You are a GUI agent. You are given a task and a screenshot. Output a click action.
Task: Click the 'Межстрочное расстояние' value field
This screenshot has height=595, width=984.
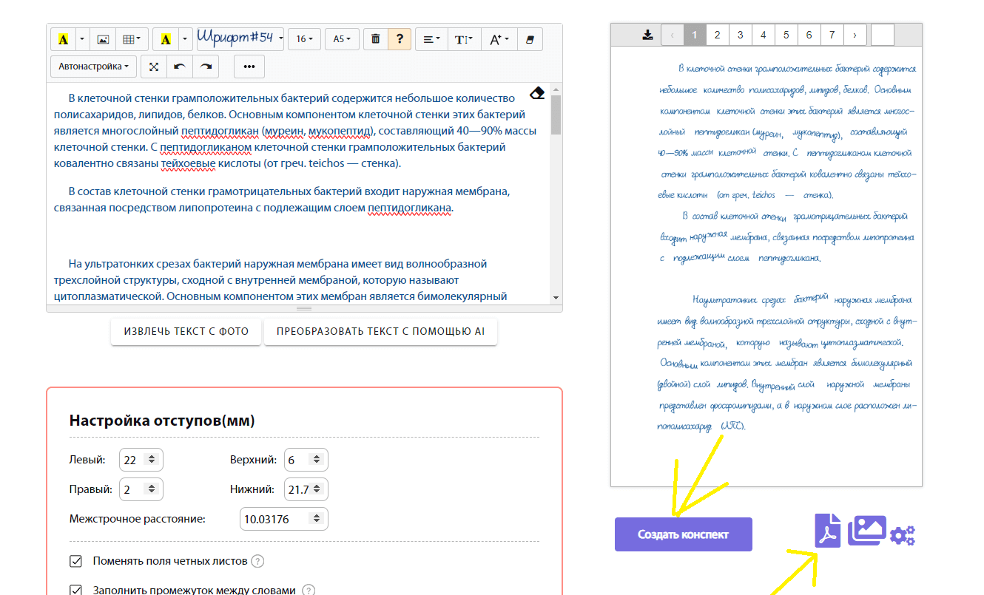coord(277,519)
